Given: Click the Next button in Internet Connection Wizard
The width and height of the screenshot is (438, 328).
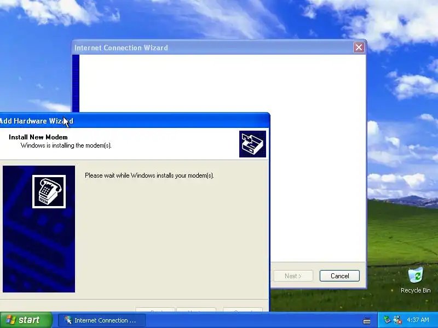Looking at the screenshot, I should (x=293, y=276).
